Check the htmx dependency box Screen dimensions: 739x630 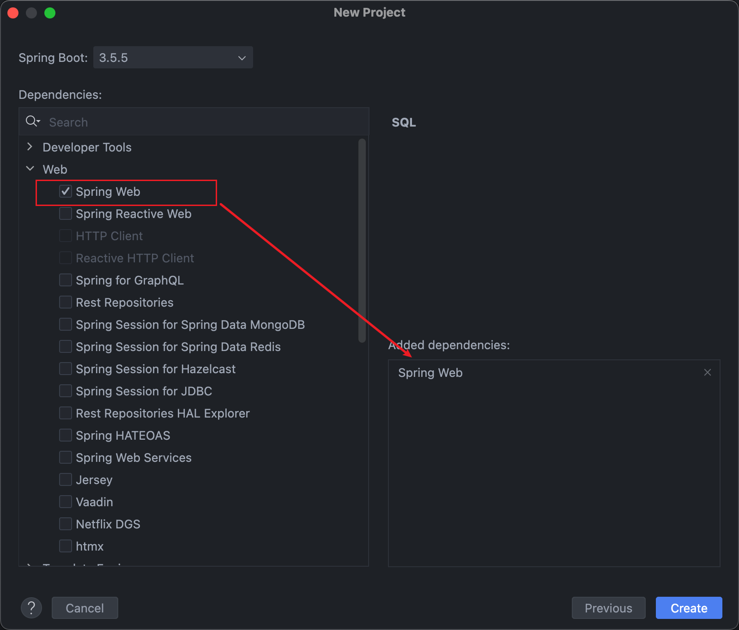click(x=66, y=546)
